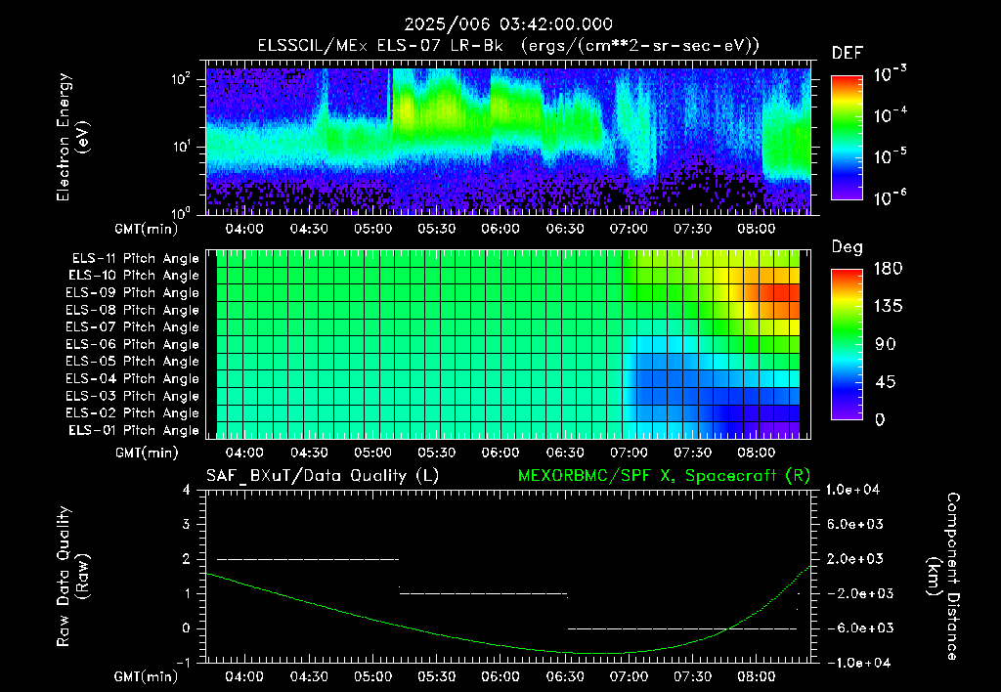Image resolution: width=1001 pixels, height=692 pixels.
Task: Select the ELS-06 Pitch Angle row label
Action: (133, 345)
